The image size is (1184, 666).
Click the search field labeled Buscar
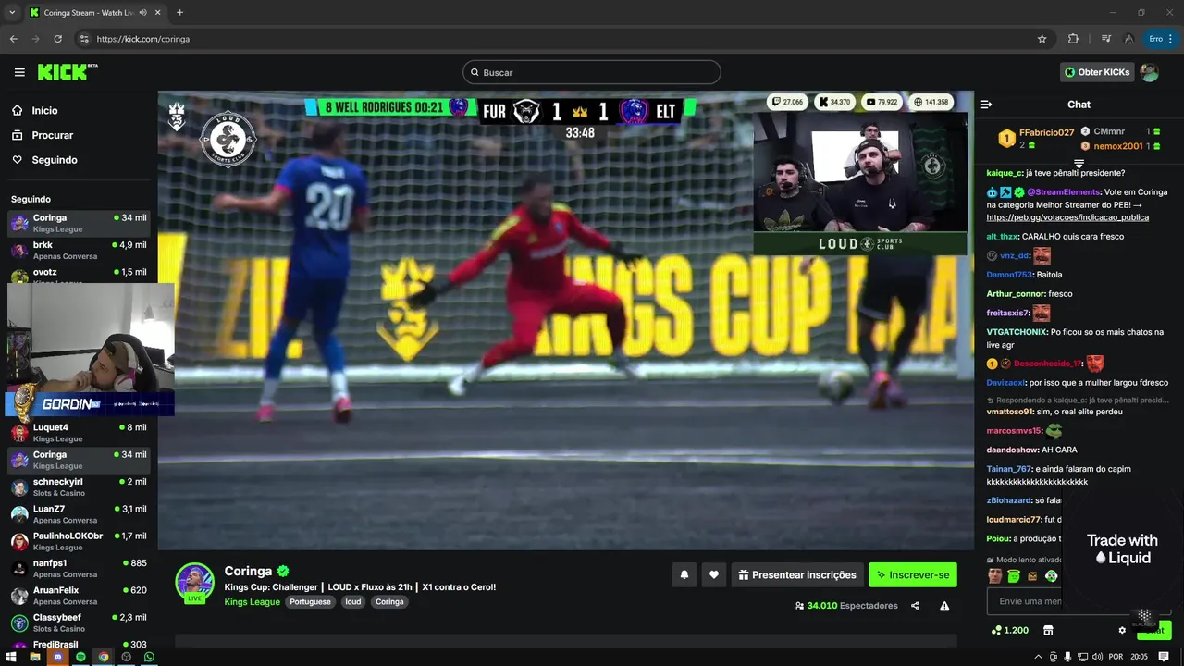592,72
